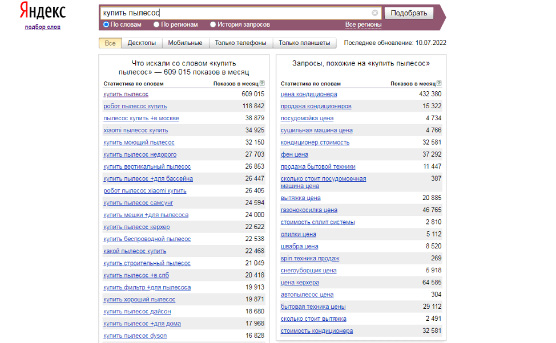Click the Яндекс logo
Screen dimensions: 556x343
click(43, 11)
